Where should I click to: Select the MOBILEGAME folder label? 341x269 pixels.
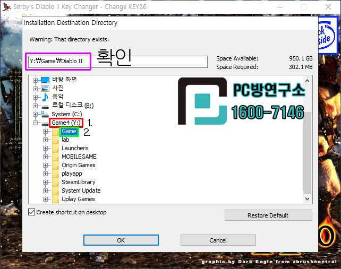[79, 157]
